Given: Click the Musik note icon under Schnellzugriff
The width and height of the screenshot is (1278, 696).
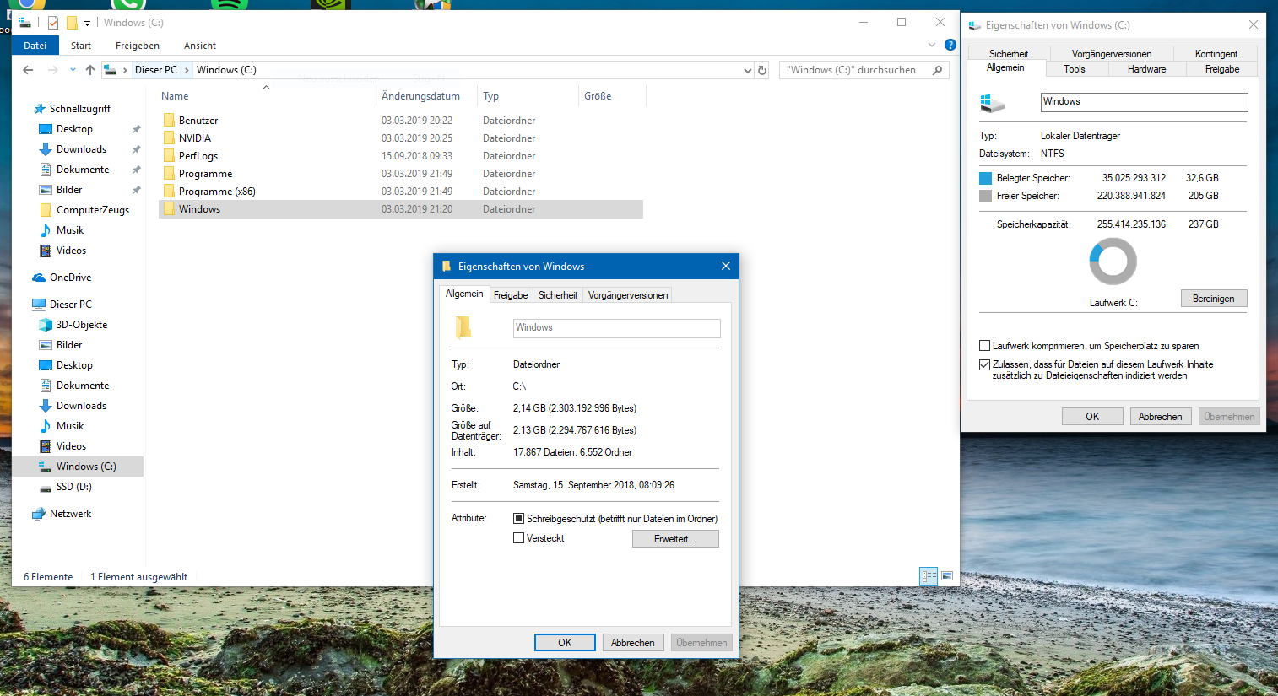Looking at the screenshot, I should click(x=46, y=230).
